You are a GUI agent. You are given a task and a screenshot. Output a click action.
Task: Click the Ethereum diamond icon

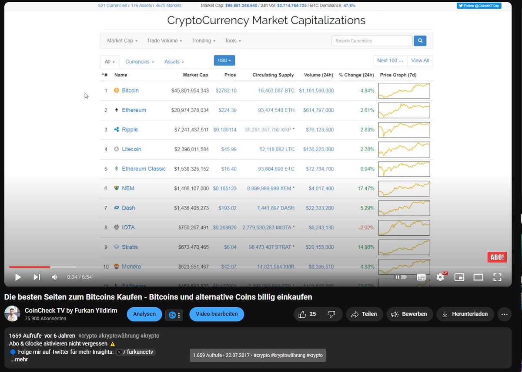pos(116,110)
